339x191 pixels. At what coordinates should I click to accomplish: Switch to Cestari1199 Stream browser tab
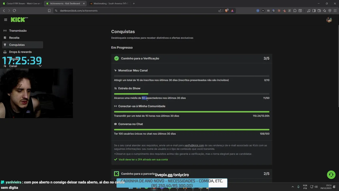pos(22,3)
